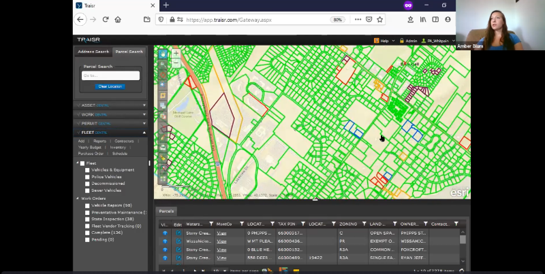Click the blue info icon for 0 PHIPPS row
Image resolution: width=545 pixels, height=274 pixels.
coord(165,233)
